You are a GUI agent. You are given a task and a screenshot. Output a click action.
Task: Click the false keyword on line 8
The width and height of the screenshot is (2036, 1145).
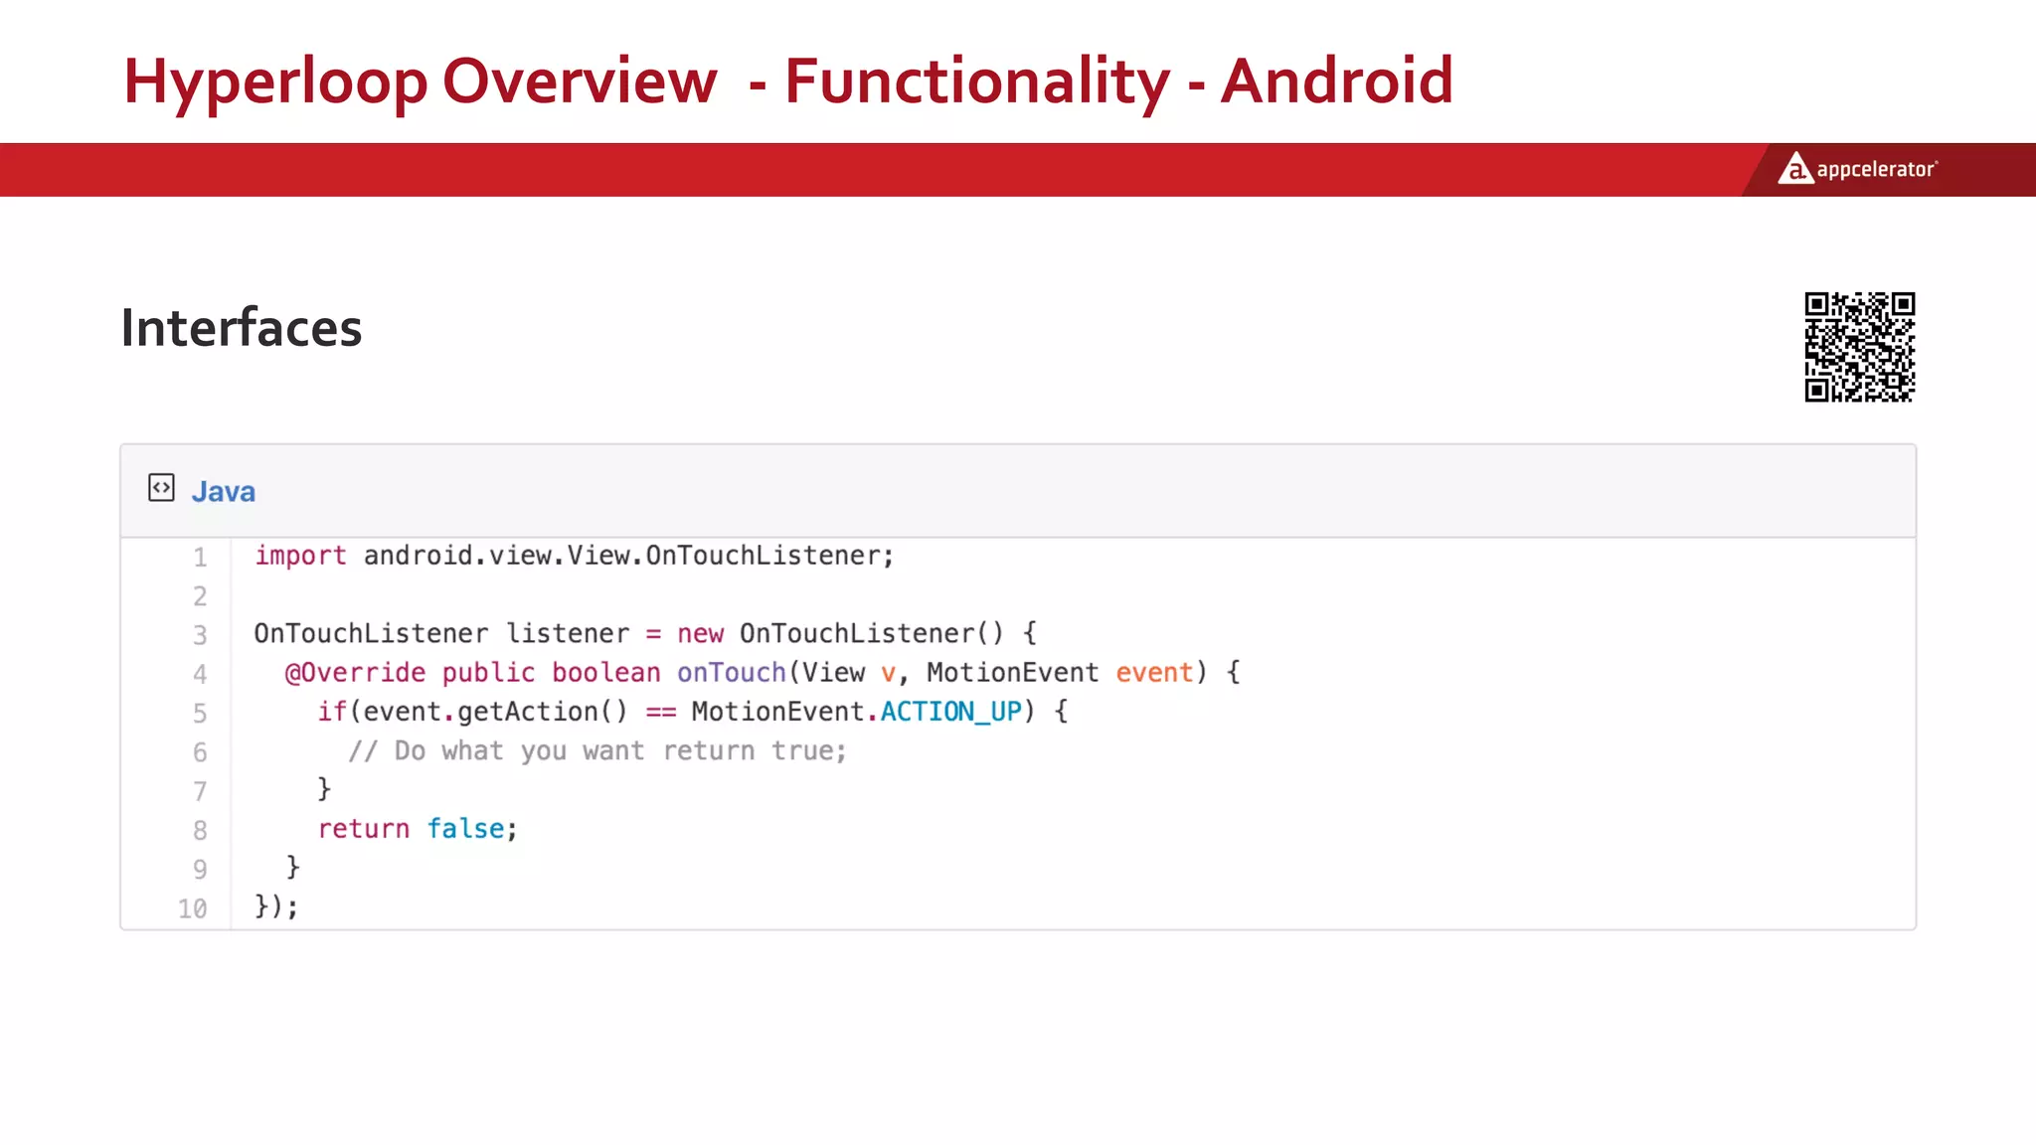tap(465, 829)
